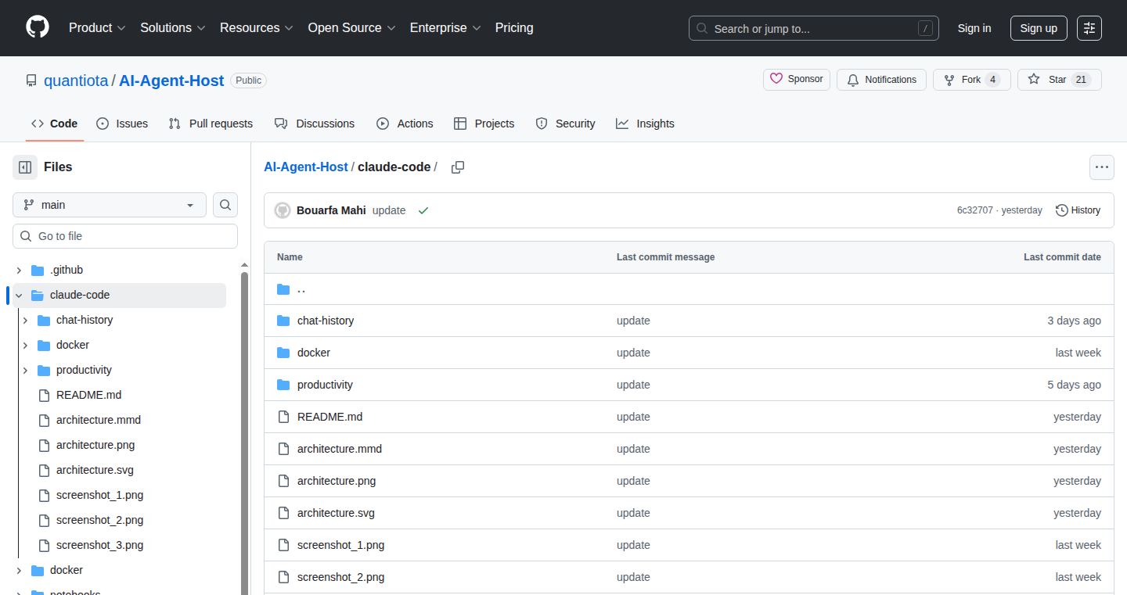This screenshot has width=1127, height=595.
Task: Expand the root docker folder in tree
Action: pyautogui.click(x=19, y=571)
